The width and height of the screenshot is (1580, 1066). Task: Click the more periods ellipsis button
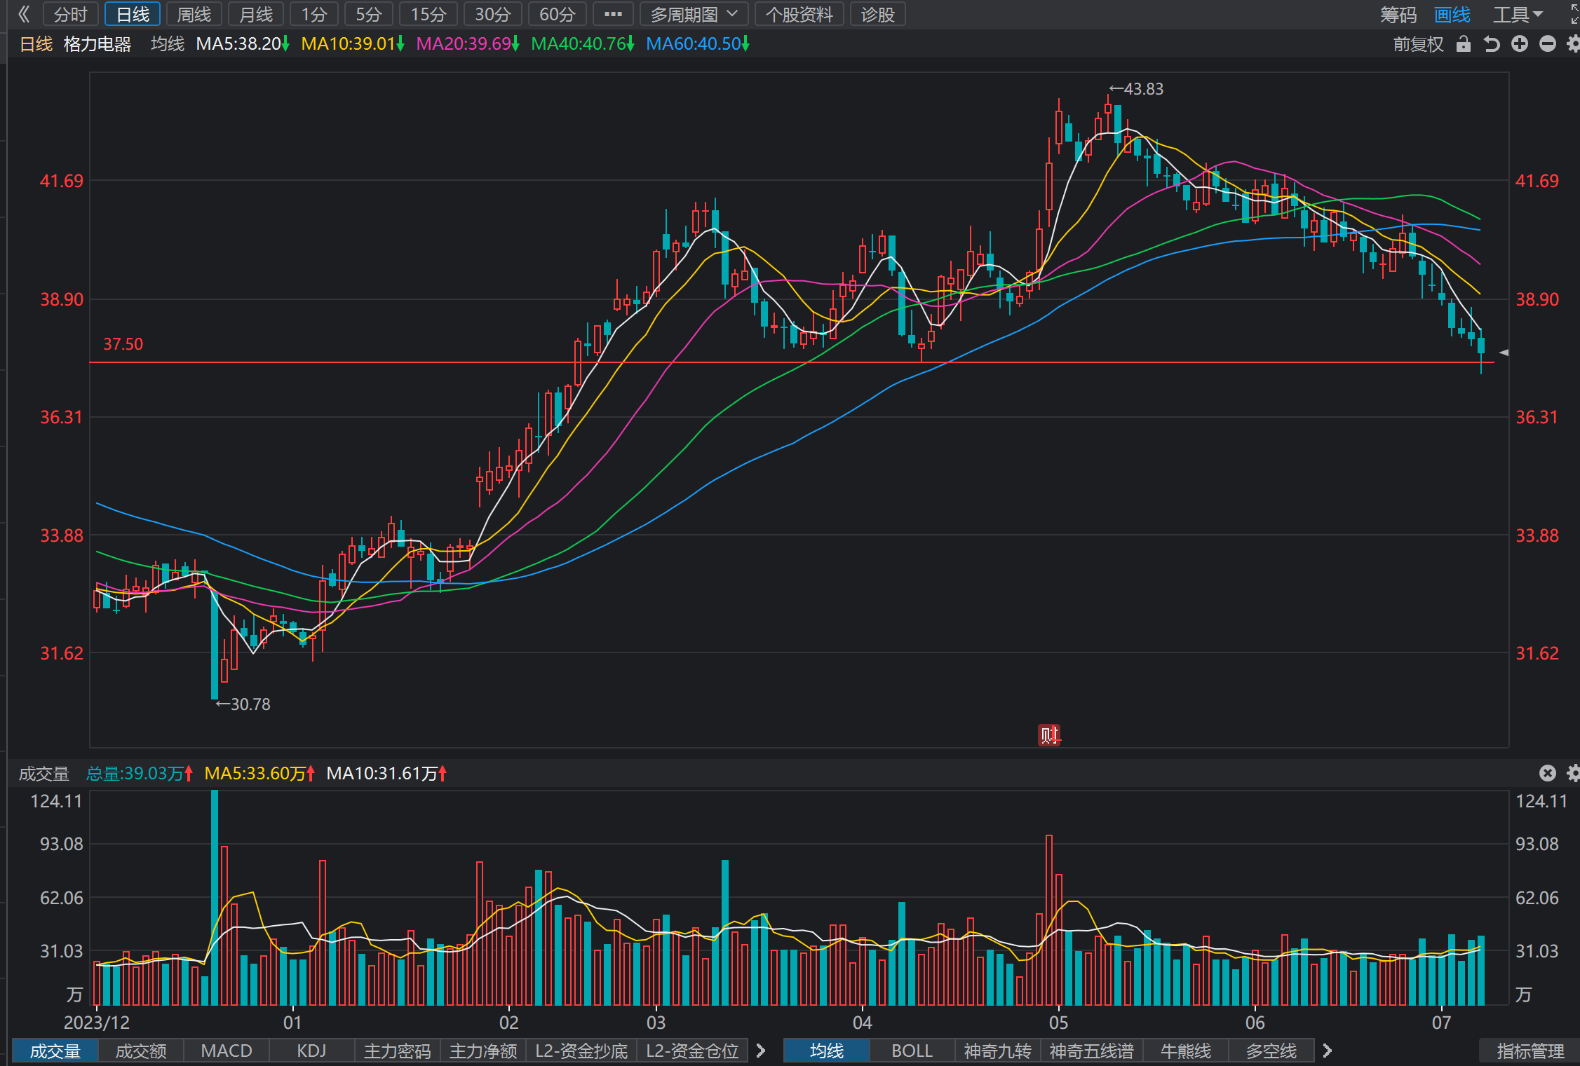613,14
